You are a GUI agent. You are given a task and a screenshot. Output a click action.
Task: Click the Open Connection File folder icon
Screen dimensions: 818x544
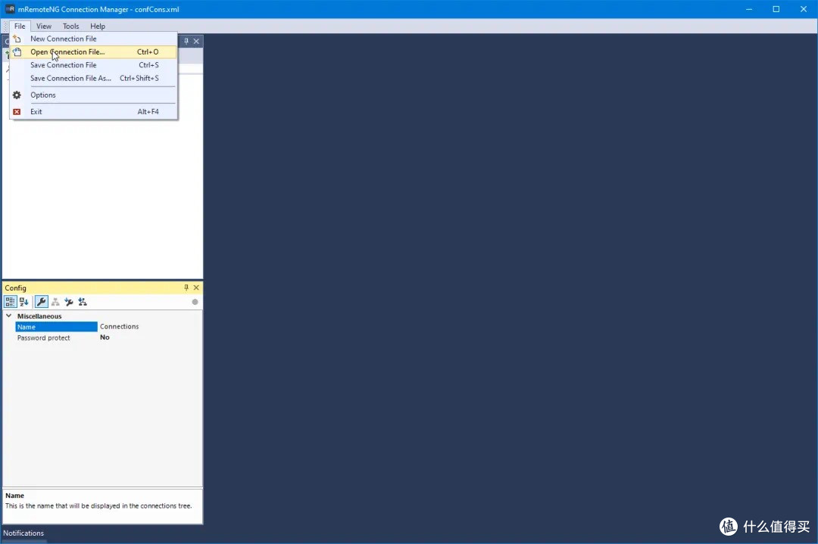click(x=17, y=51)
